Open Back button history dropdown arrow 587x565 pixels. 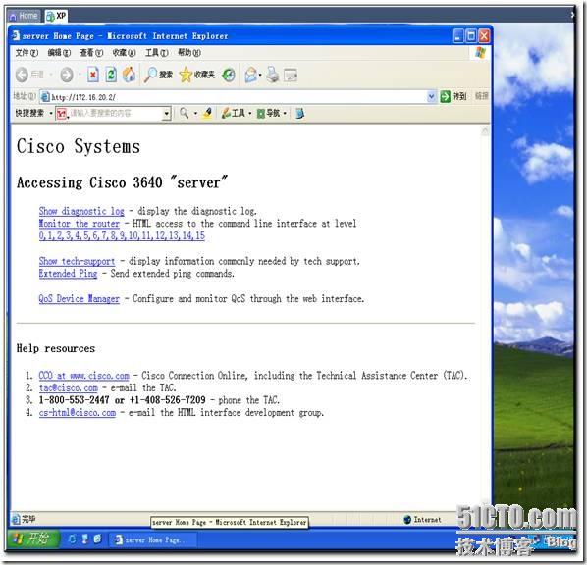click(x=50, y=75)
